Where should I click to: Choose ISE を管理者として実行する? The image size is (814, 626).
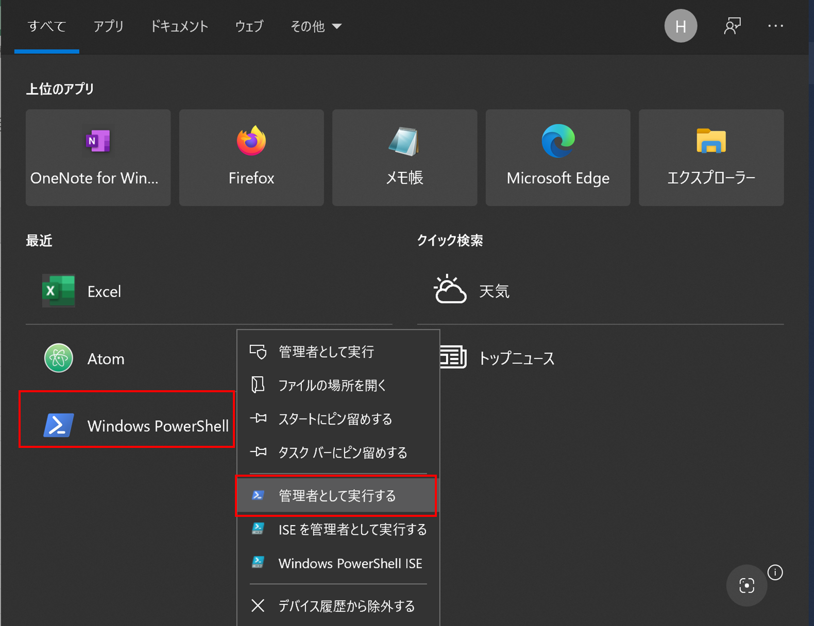point(338,530)
